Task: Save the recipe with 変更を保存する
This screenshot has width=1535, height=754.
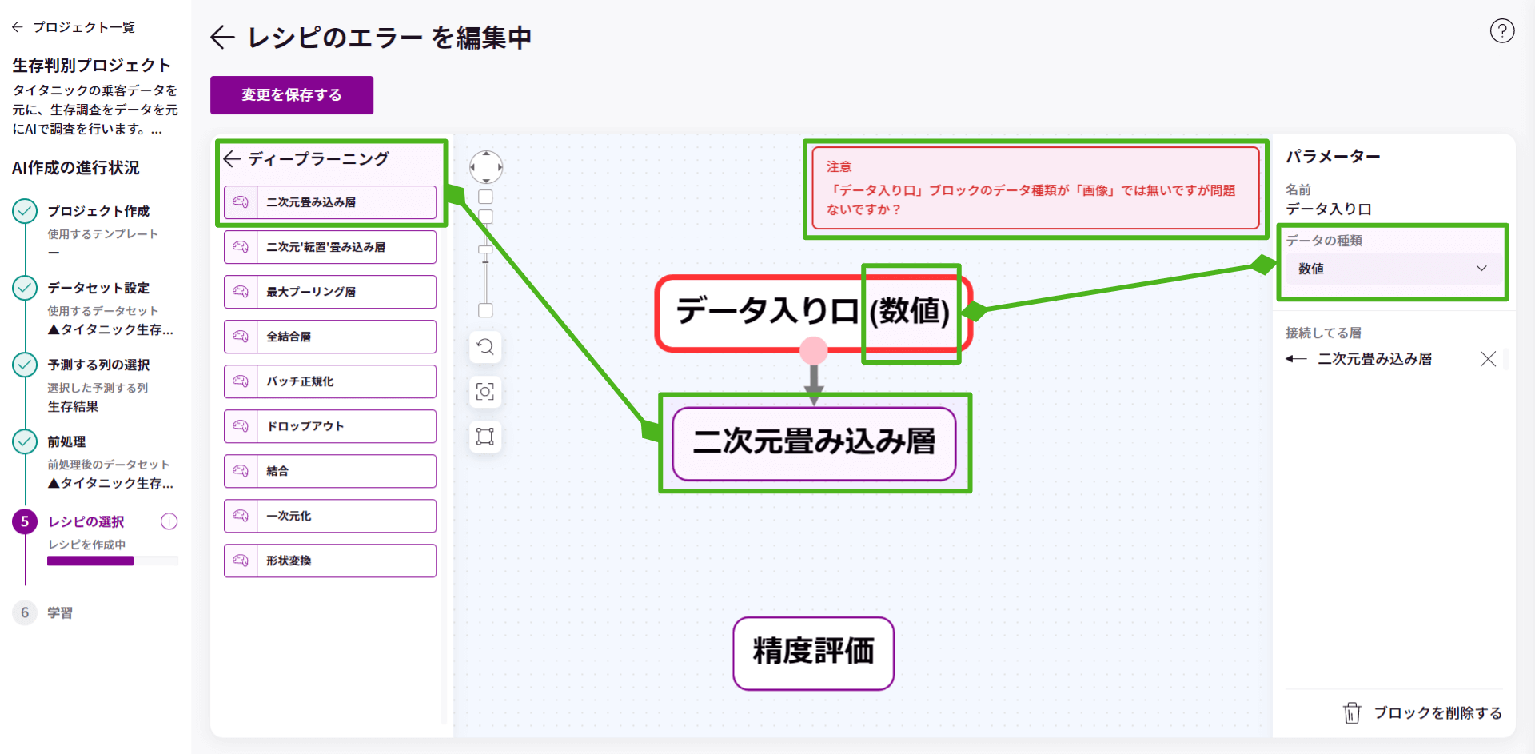Action: [292, 95]
